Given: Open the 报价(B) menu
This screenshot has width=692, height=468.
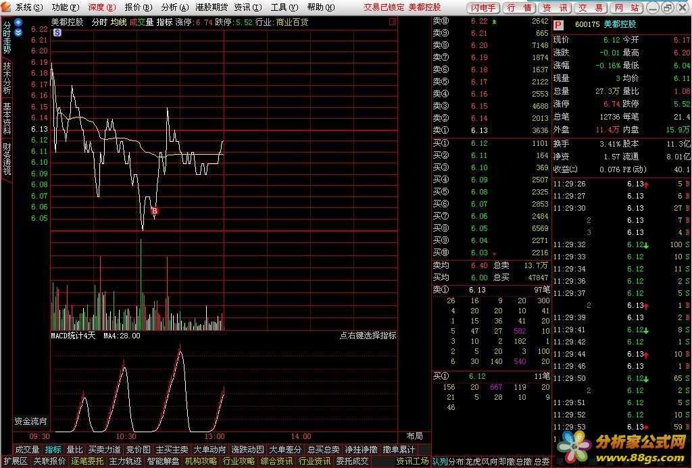Looking at the screenshot, I should (139, 7).
